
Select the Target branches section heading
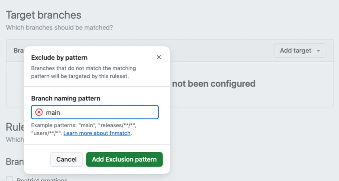(x=43, y=15)
